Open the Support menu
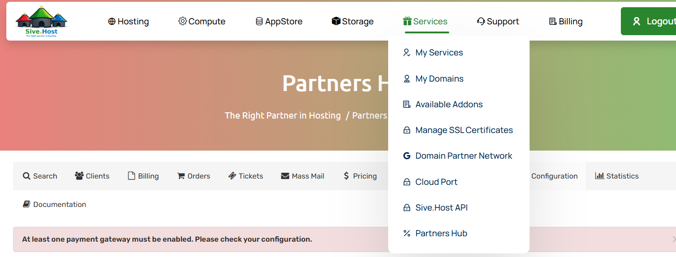Screen dimensions: 676x257 click(498, 21)
